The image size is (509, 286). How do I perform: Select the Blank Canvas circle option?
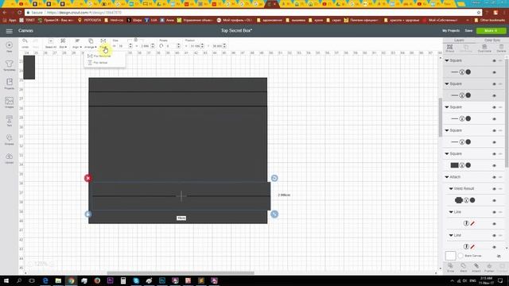[460, 256]
